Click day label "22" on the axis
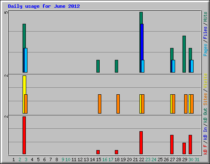This screenshot has height=164, width=210. [142, 159]
